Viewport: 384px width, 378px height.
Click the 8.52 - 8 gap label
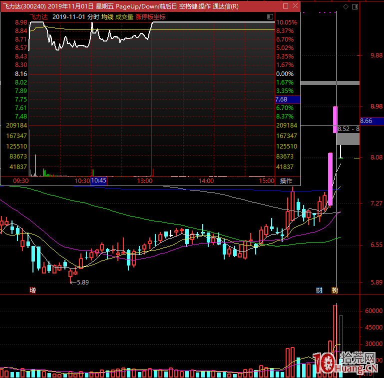click(348, 129)
